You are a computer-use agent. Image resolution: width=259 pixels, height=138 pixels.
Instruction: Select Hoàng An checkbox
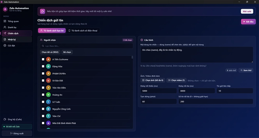[x=43, y=95]
